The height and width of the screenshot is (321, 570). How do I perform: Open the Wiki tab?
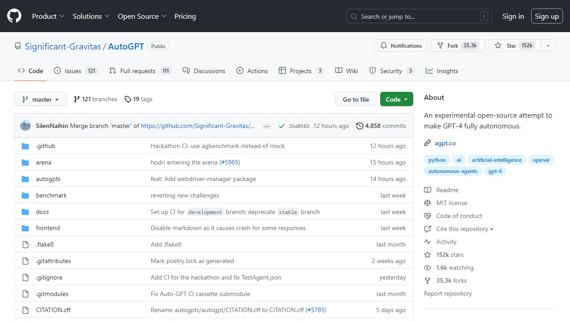[346, 71]
